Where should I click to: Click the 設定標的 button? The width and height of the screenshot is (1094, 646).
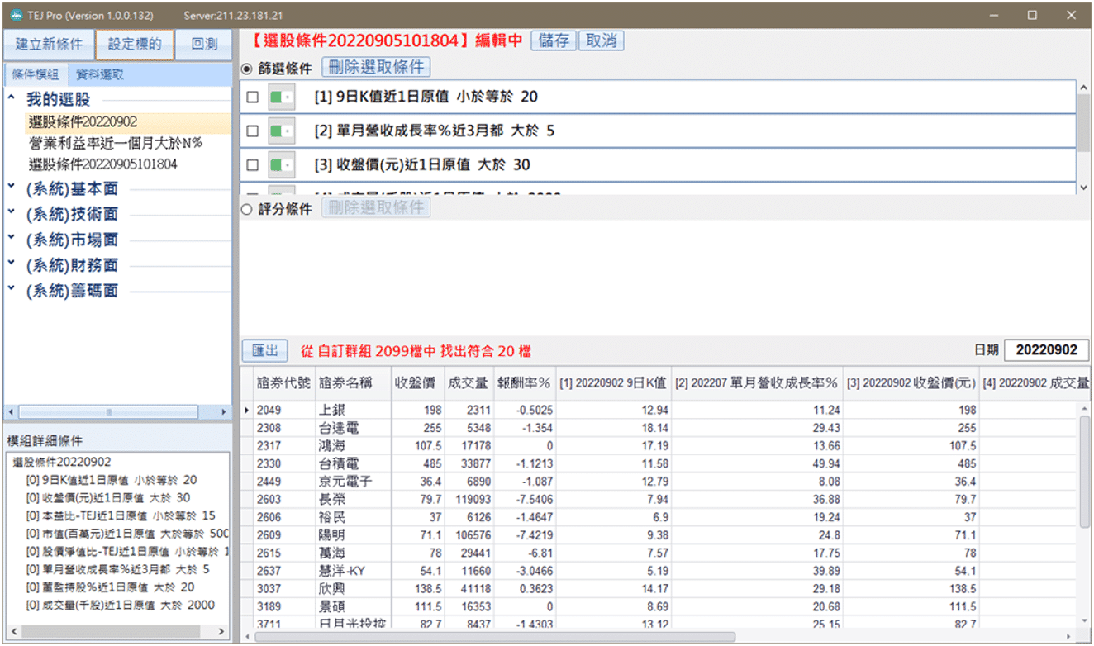[x=135, y=44]
